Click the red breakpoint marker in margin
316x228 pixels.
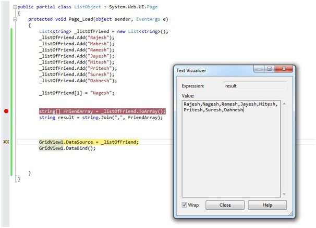tap(6, 111)
